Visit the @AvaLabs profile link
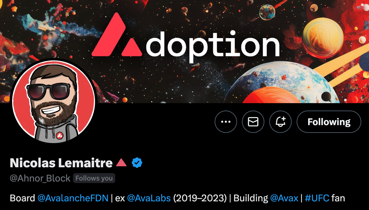This screenshot has height=210, width=369. click(149, 198)
